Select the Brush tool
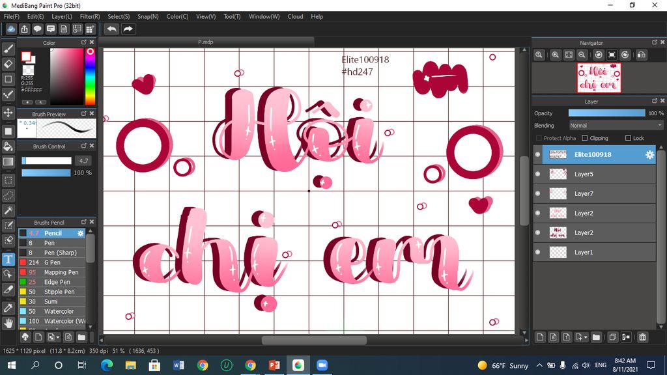Viewport: 667px width, 375px height. click(x=8, y=49)
